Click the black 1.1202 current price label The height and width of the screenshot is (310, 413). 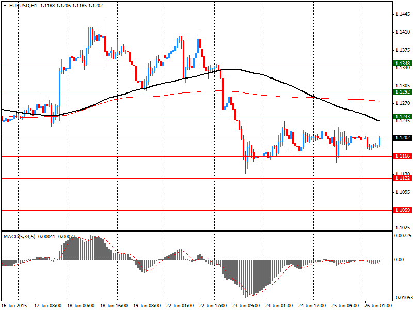tap(402, 138)
